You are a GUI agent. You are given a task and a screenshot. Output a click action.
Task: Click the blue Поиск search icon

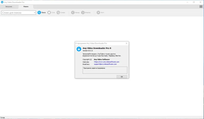[x=39, y=13]
